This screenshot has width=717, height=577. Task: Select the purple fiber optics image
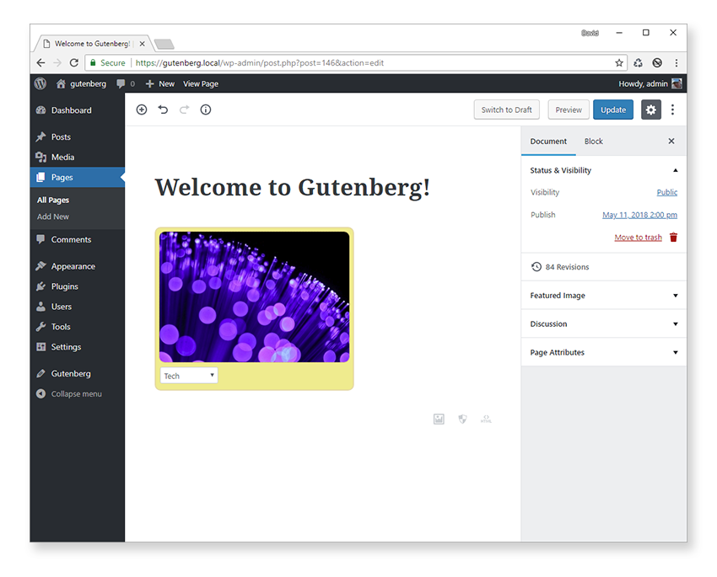pos(254,297)
